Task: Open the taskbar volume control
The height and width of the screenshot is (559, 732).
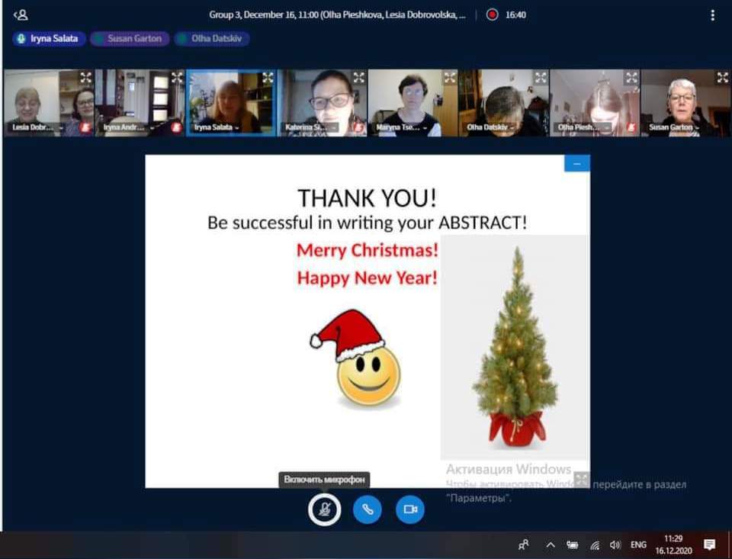Action: (x=615, y=545)
